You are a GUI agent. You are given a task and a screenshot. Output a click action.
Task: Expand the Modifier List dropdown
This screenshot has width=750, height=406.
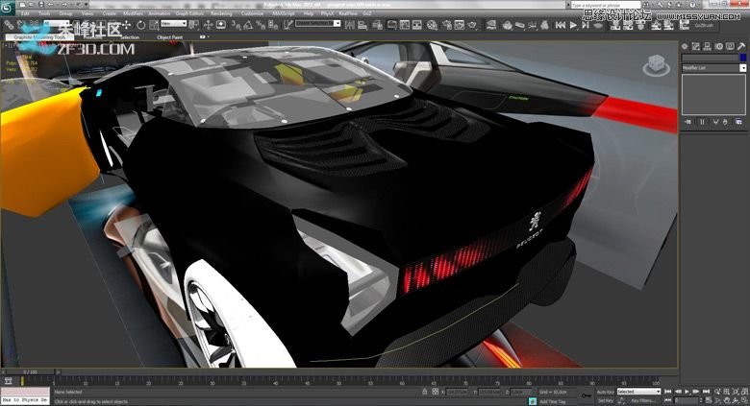pyautogui.click(x=713, y=68)
